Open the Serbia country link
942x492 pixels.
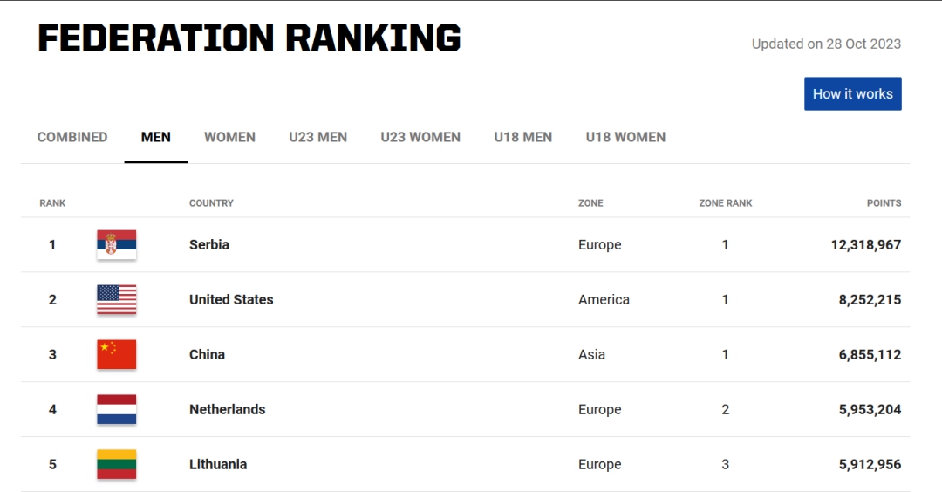point(209,245)
